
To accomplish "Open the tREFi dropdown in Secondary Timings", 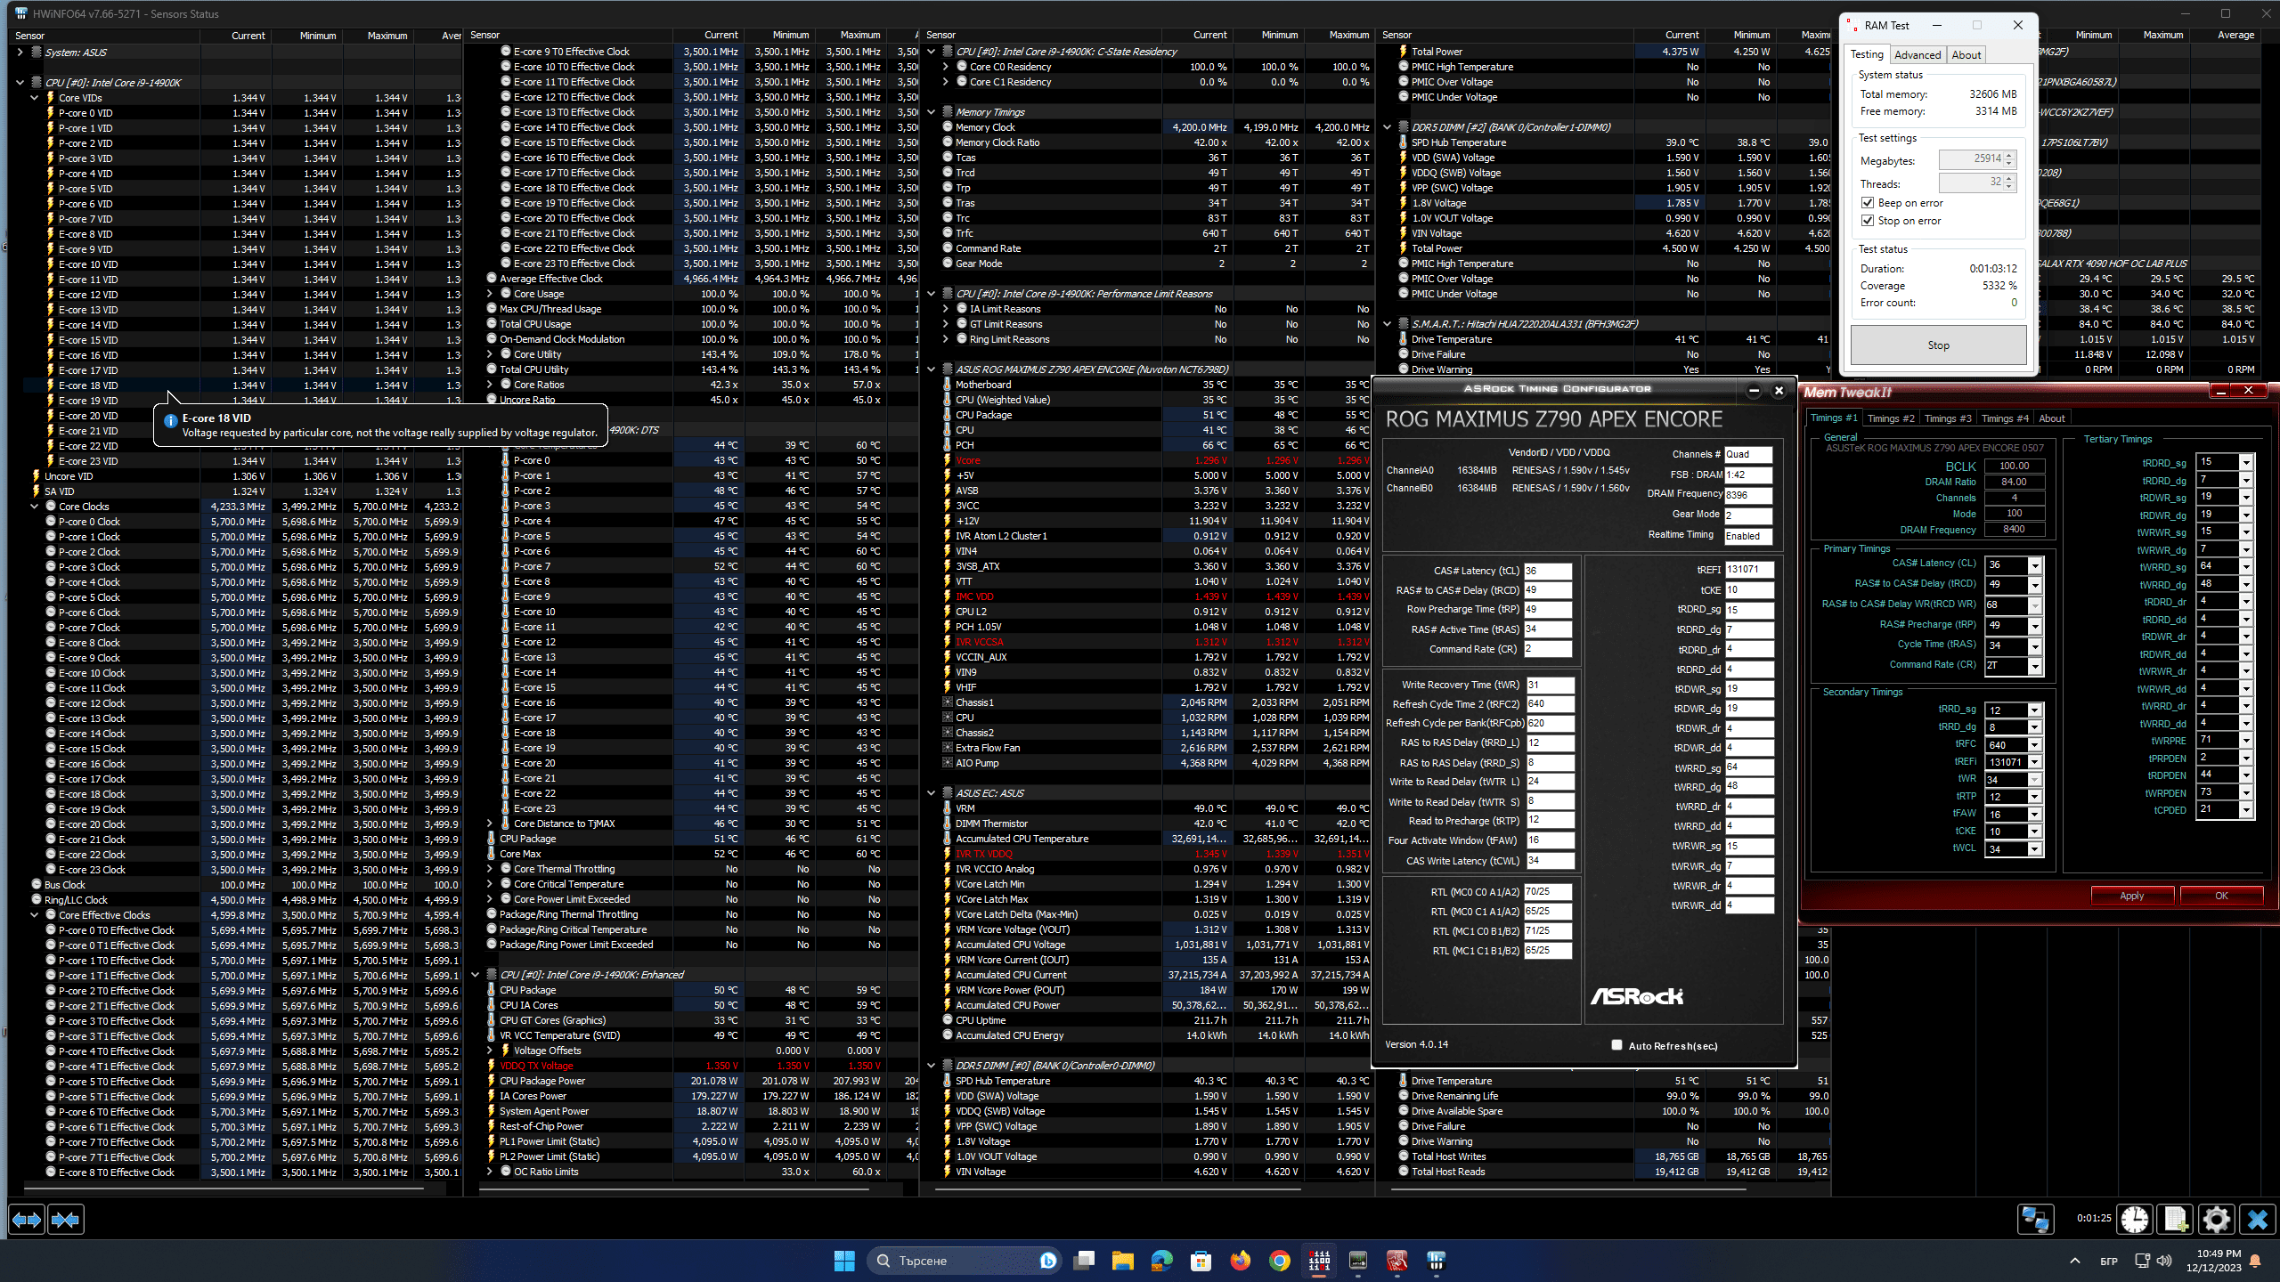I will point(2035,762).
